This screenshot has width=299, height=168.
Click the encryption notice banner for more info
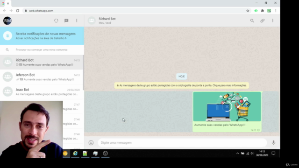point(182,85)
